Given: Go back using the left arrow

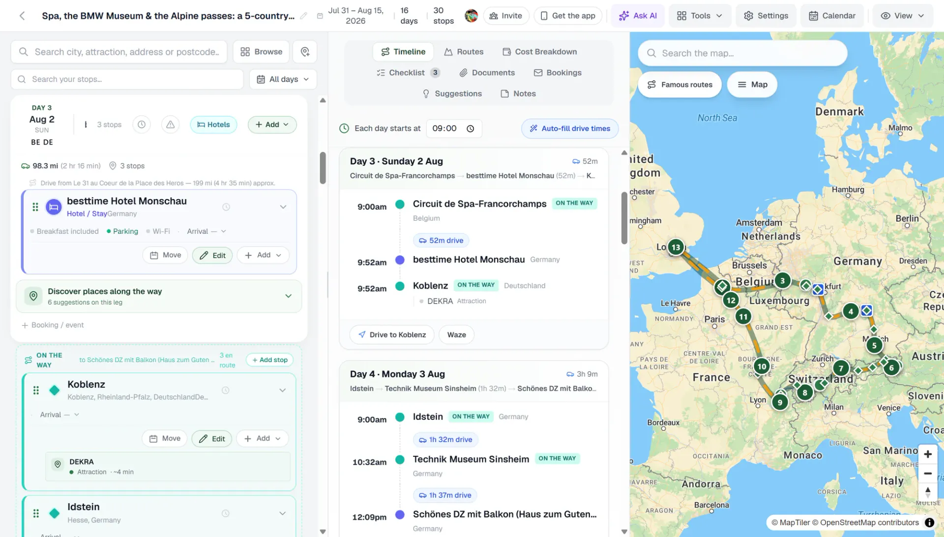Looking at the screenshot, I should pyautogui.click(x=22, y=16).
